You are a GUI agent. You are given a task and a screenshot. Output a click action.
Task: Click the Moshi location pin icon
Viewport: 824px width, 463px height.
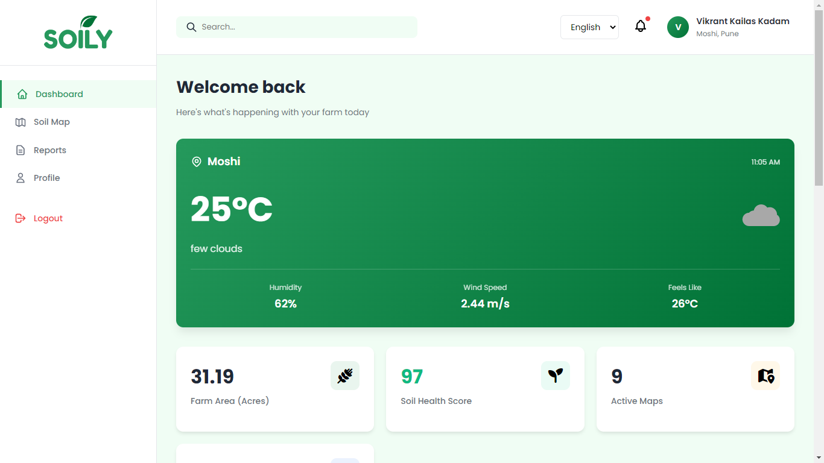point(196,162)
